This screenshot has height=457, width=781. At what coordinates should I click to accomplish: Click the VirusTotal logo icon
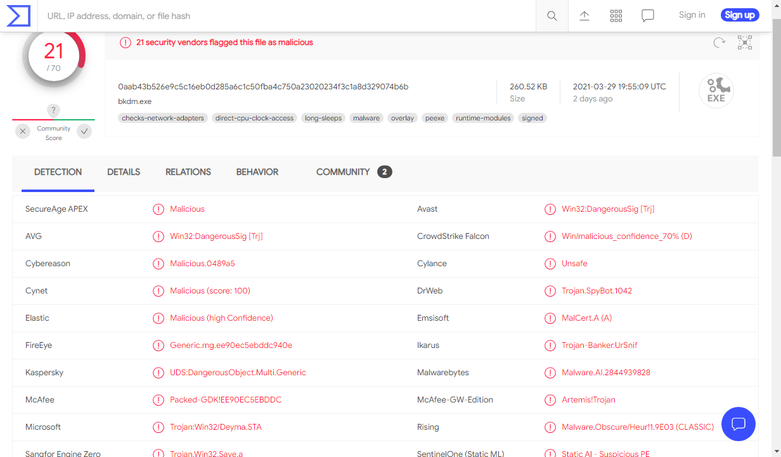click(18, 15)
